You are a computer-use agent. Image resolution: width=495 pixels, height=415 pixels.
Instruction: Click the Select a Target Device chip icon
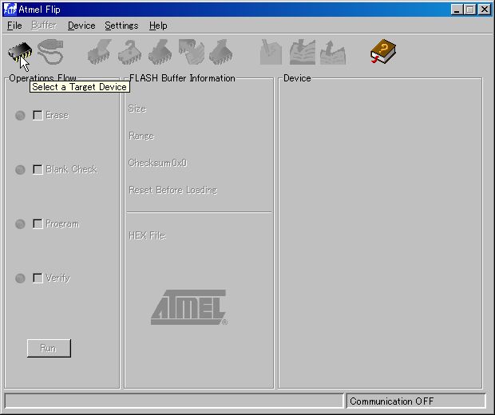20,52
